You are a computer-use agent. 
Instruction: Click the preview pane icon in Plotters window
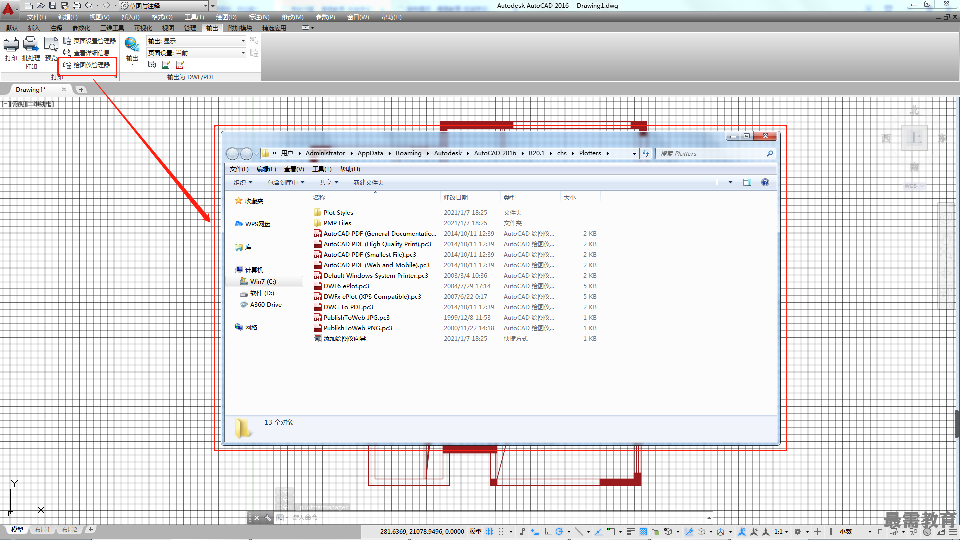[x=747, y=182]
